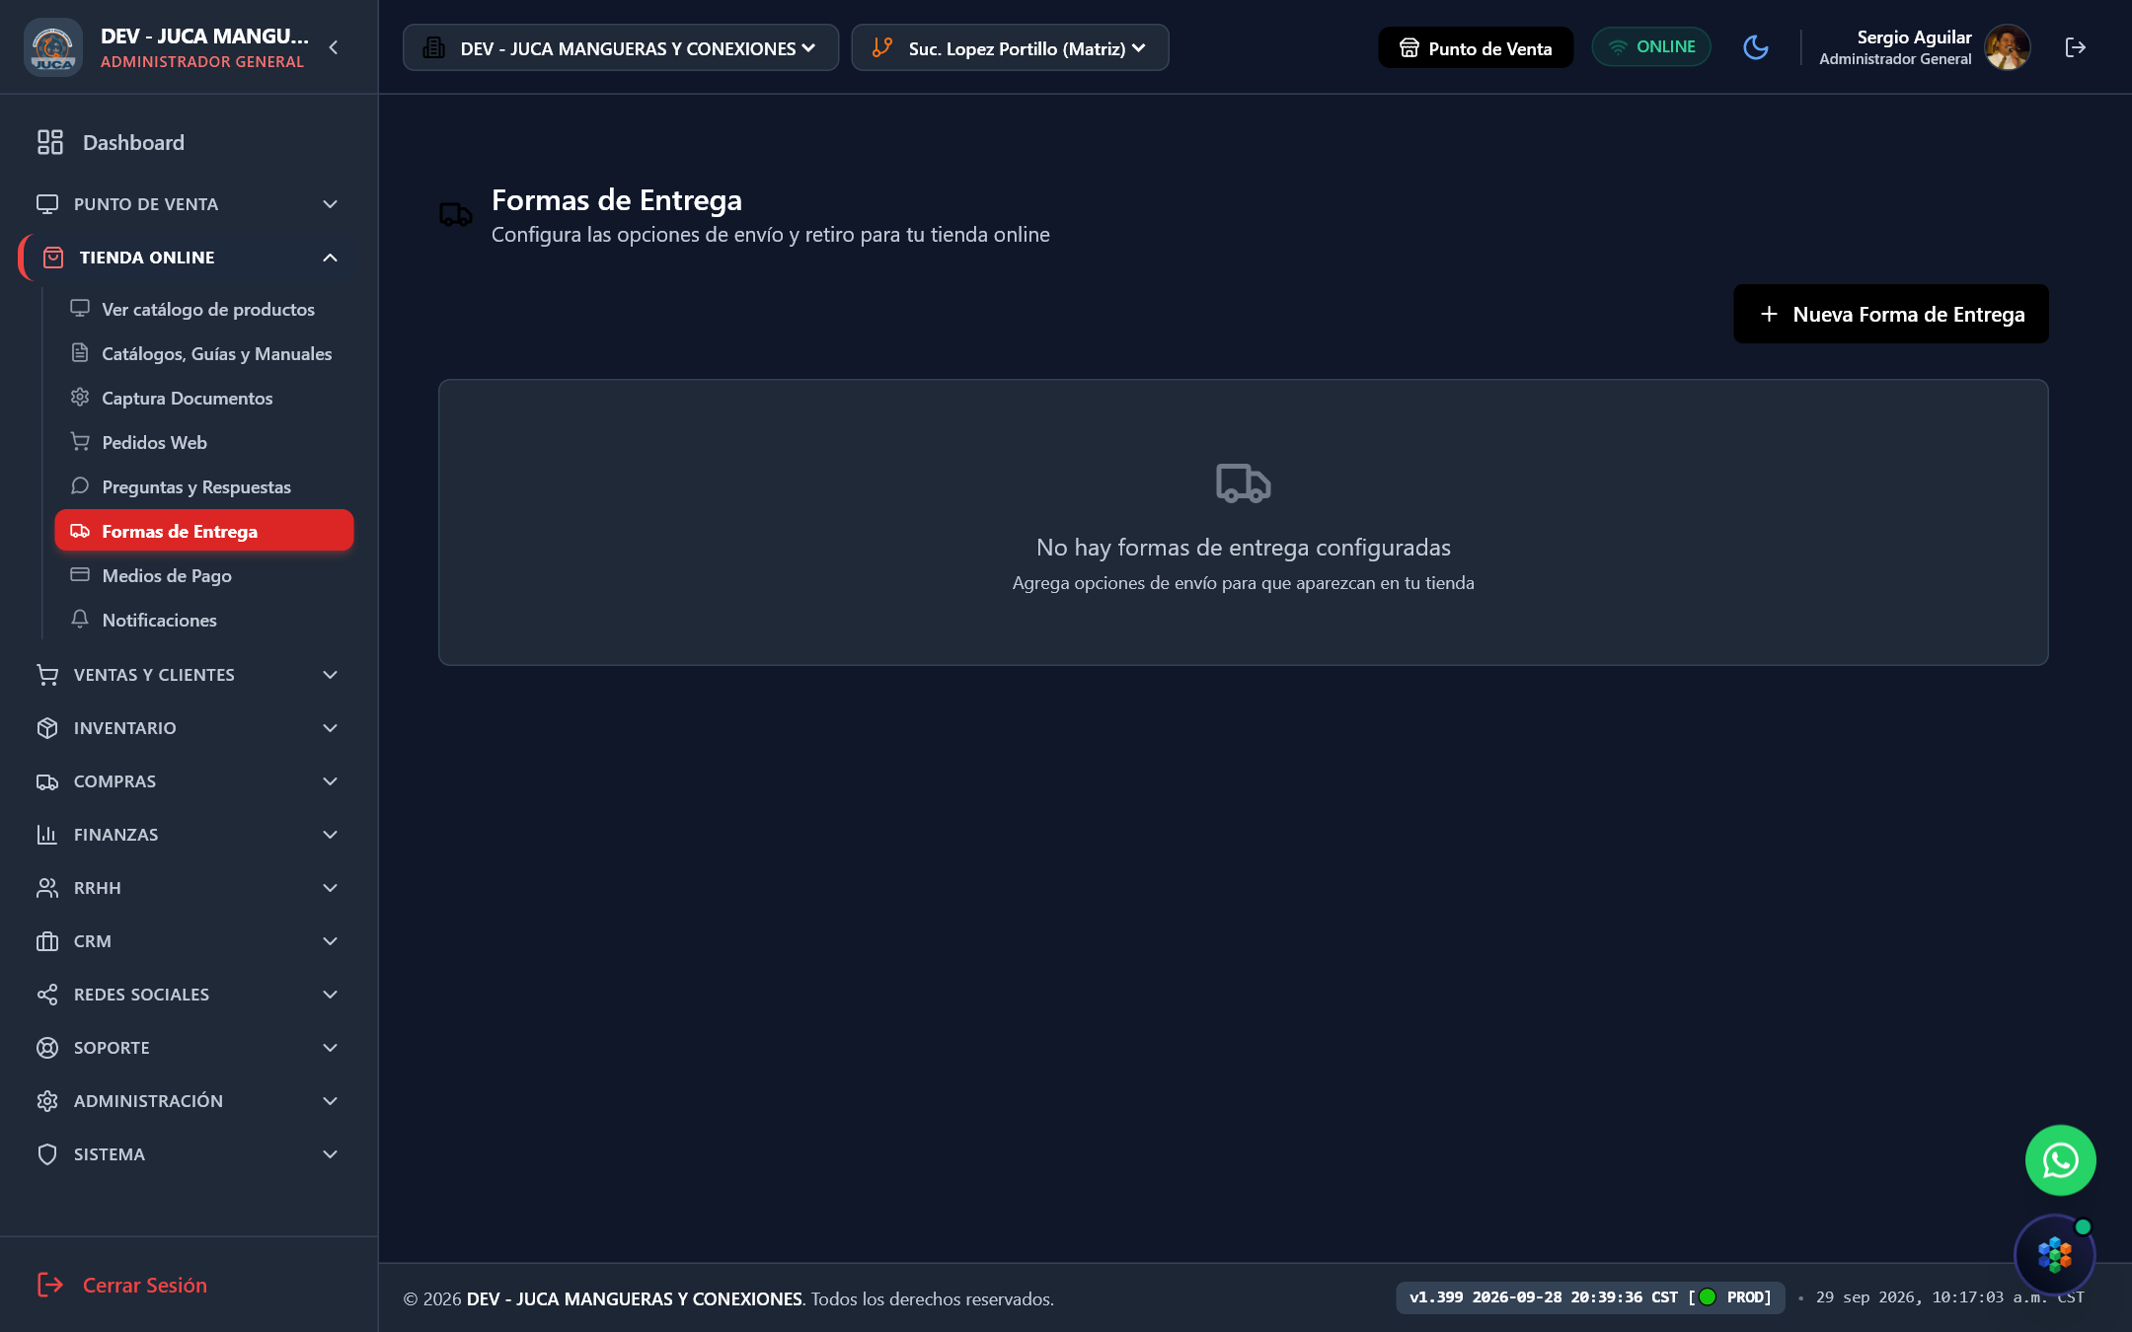2132x1332 pixels.
Task: Expand the ADMINISTRACIÓN section
Action: [x=188, y=1101]
